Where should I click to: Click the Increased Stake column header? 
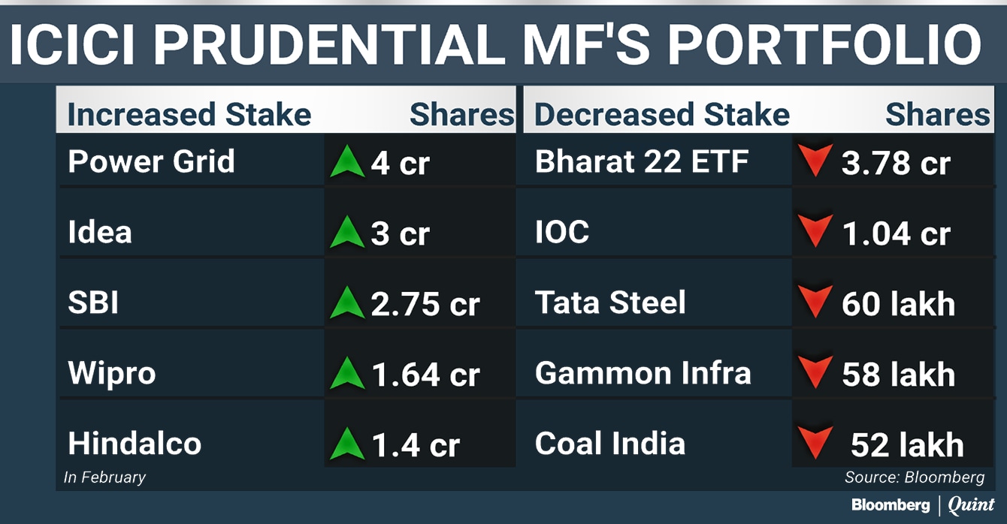pos(189,115)
